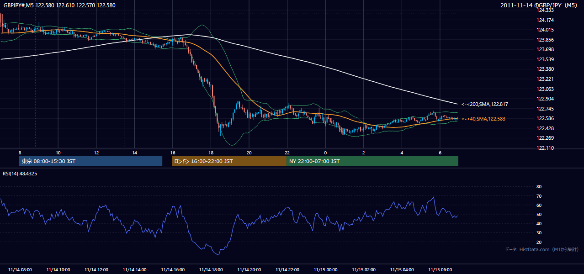
Task: Click the 11/14 08:00 bottom time label
Action: [x=20, y=270]
